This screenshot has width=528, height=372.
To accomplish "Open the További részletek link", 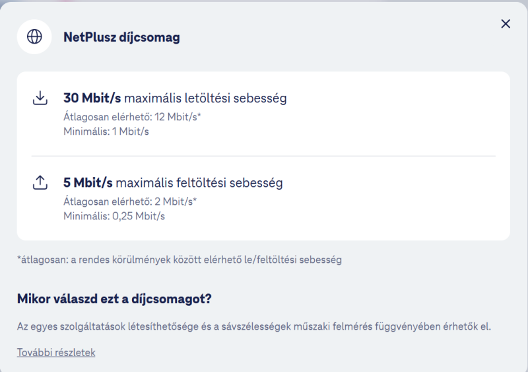I will (x=56, y=352).
